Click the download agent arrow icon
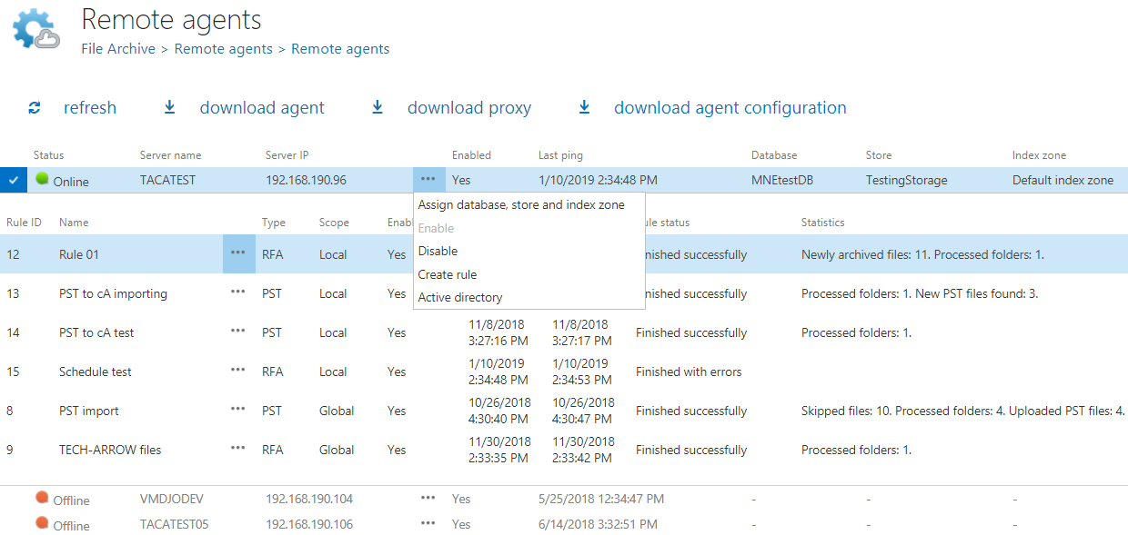This screenshot has width=1128, height=535. pos(169,108)
